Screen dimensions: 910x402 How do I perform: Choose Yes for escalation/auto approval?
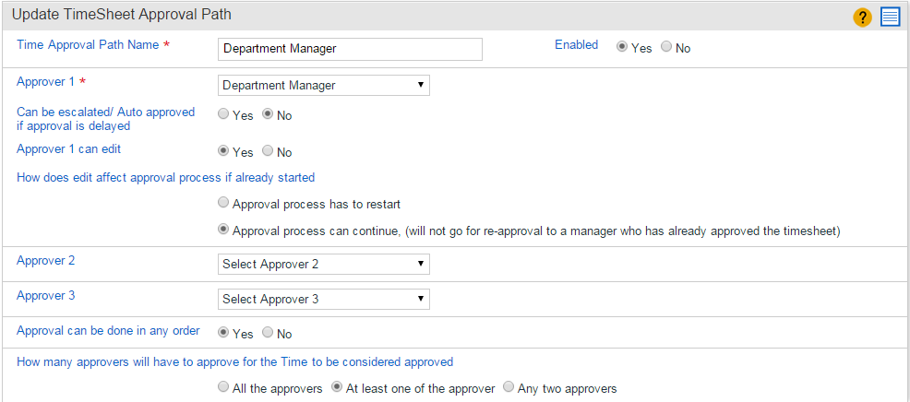coord(222,114)
